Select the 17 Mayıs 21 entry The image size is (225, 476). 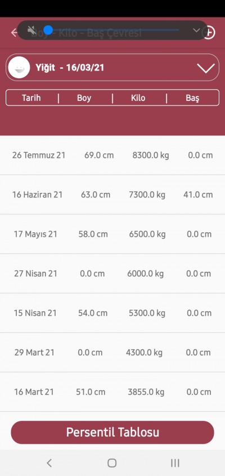point(112,234)
